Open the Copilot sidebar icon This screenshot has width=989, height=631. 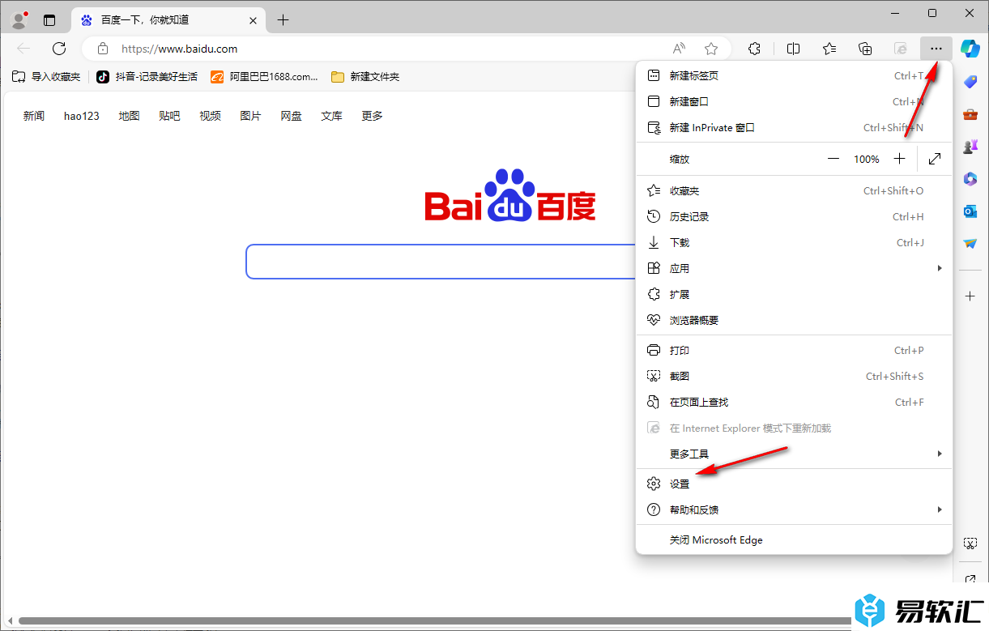[970, 49]
